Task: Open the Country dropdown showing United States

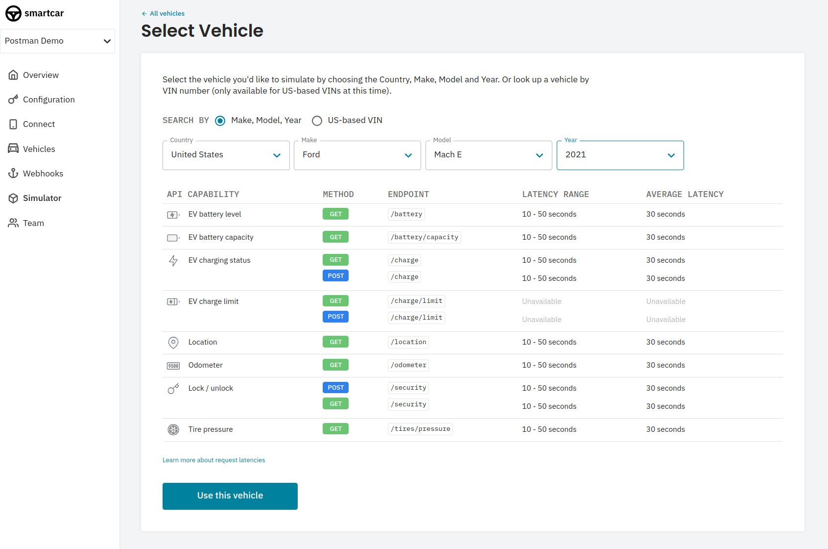Action: (x=226, y=155)
